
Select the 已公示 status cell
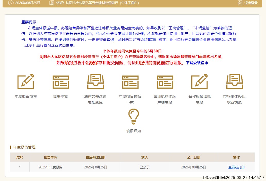tap(144, 167)
